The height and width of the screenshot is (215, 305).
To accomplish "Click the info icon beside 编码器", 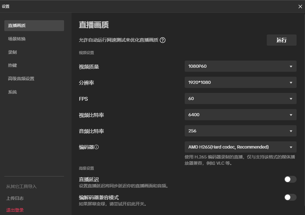I will click(x=96, y=147).
